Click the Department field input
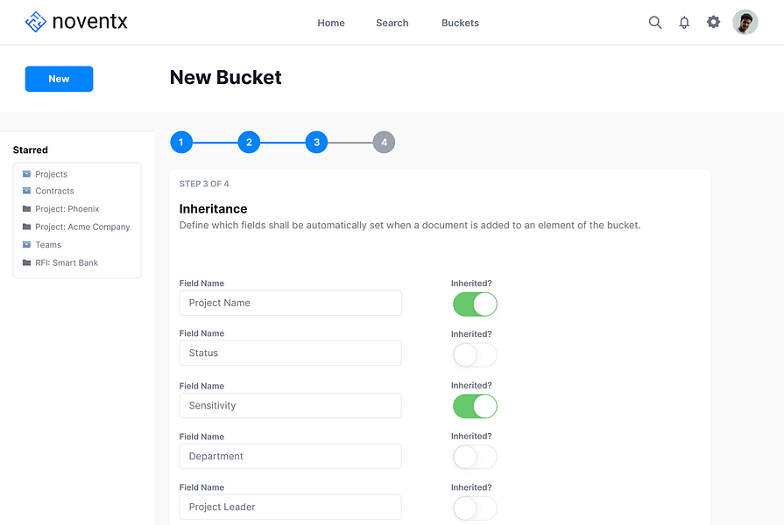 click(x=291, y=456)
